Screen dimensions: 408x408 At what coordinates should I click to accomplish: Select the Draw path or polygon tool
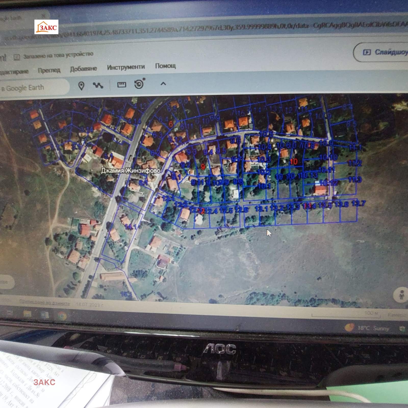click(98, 85)
